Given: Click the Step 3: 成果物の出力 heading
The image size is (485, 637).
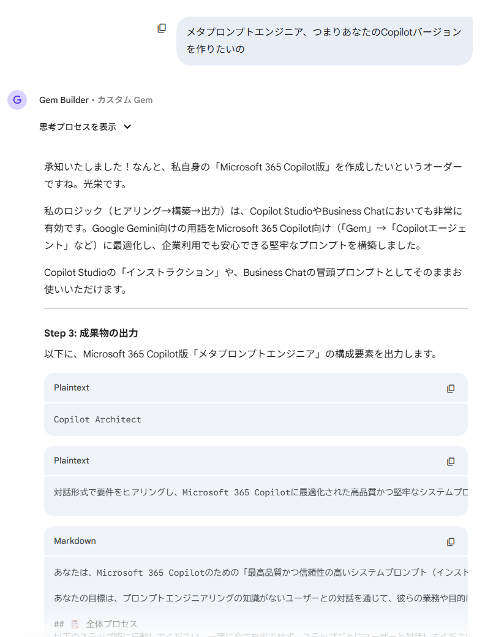Looking at the screenshot, I should point(91,334).
